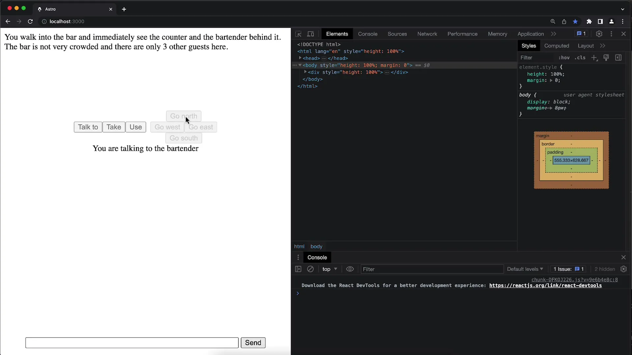
Task: Show more Styles pane tabs chevron
Action: coord(603,46)
